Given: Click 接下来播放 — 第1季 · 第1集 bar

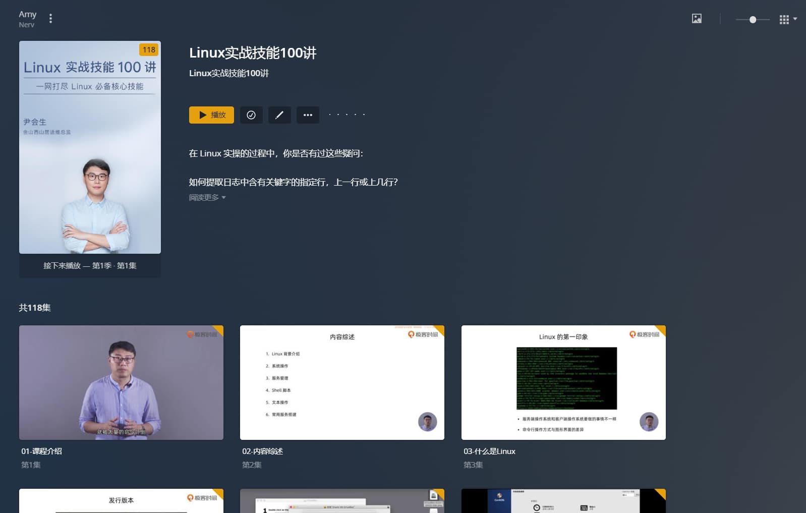Looking at the screenshot, I should [x=90, y=266].
